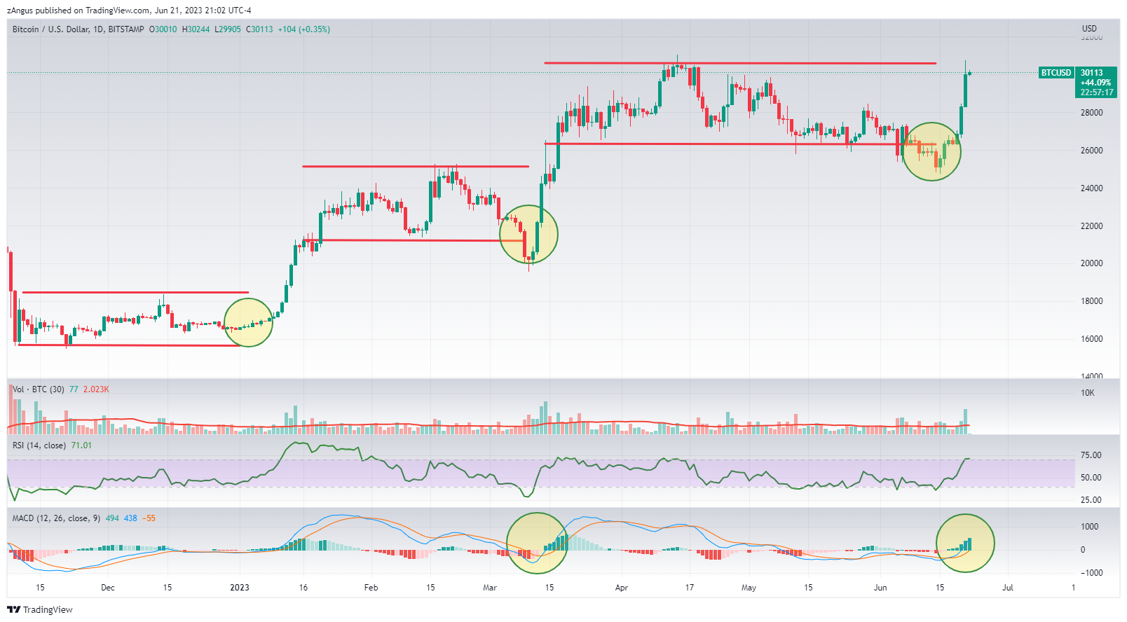Click the C30113 close value
Image resolution: width=1127 pixels, height=622 pixels.
(259, 29)
